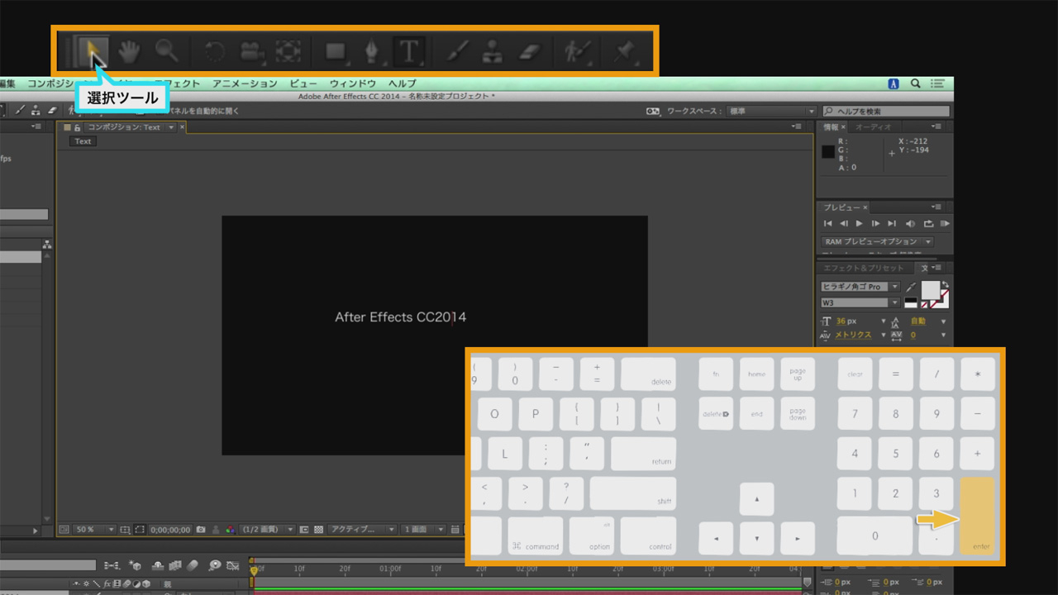Select the Zoom tool in enlarged toolbar
This screenshot has width=1058, height=595.
168,51
